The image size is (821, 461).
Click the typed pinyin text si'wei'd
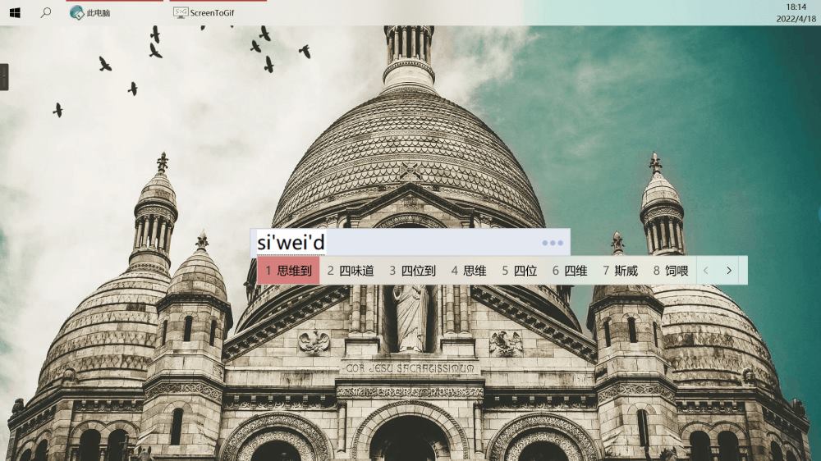coord(291,243)
